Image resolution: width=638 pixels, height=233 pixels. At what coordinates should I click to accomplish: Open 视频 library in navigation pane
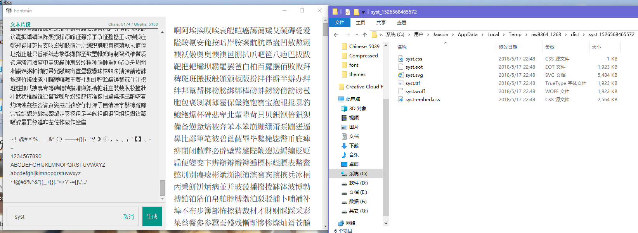pyautogui.click(x=350, y=117)
